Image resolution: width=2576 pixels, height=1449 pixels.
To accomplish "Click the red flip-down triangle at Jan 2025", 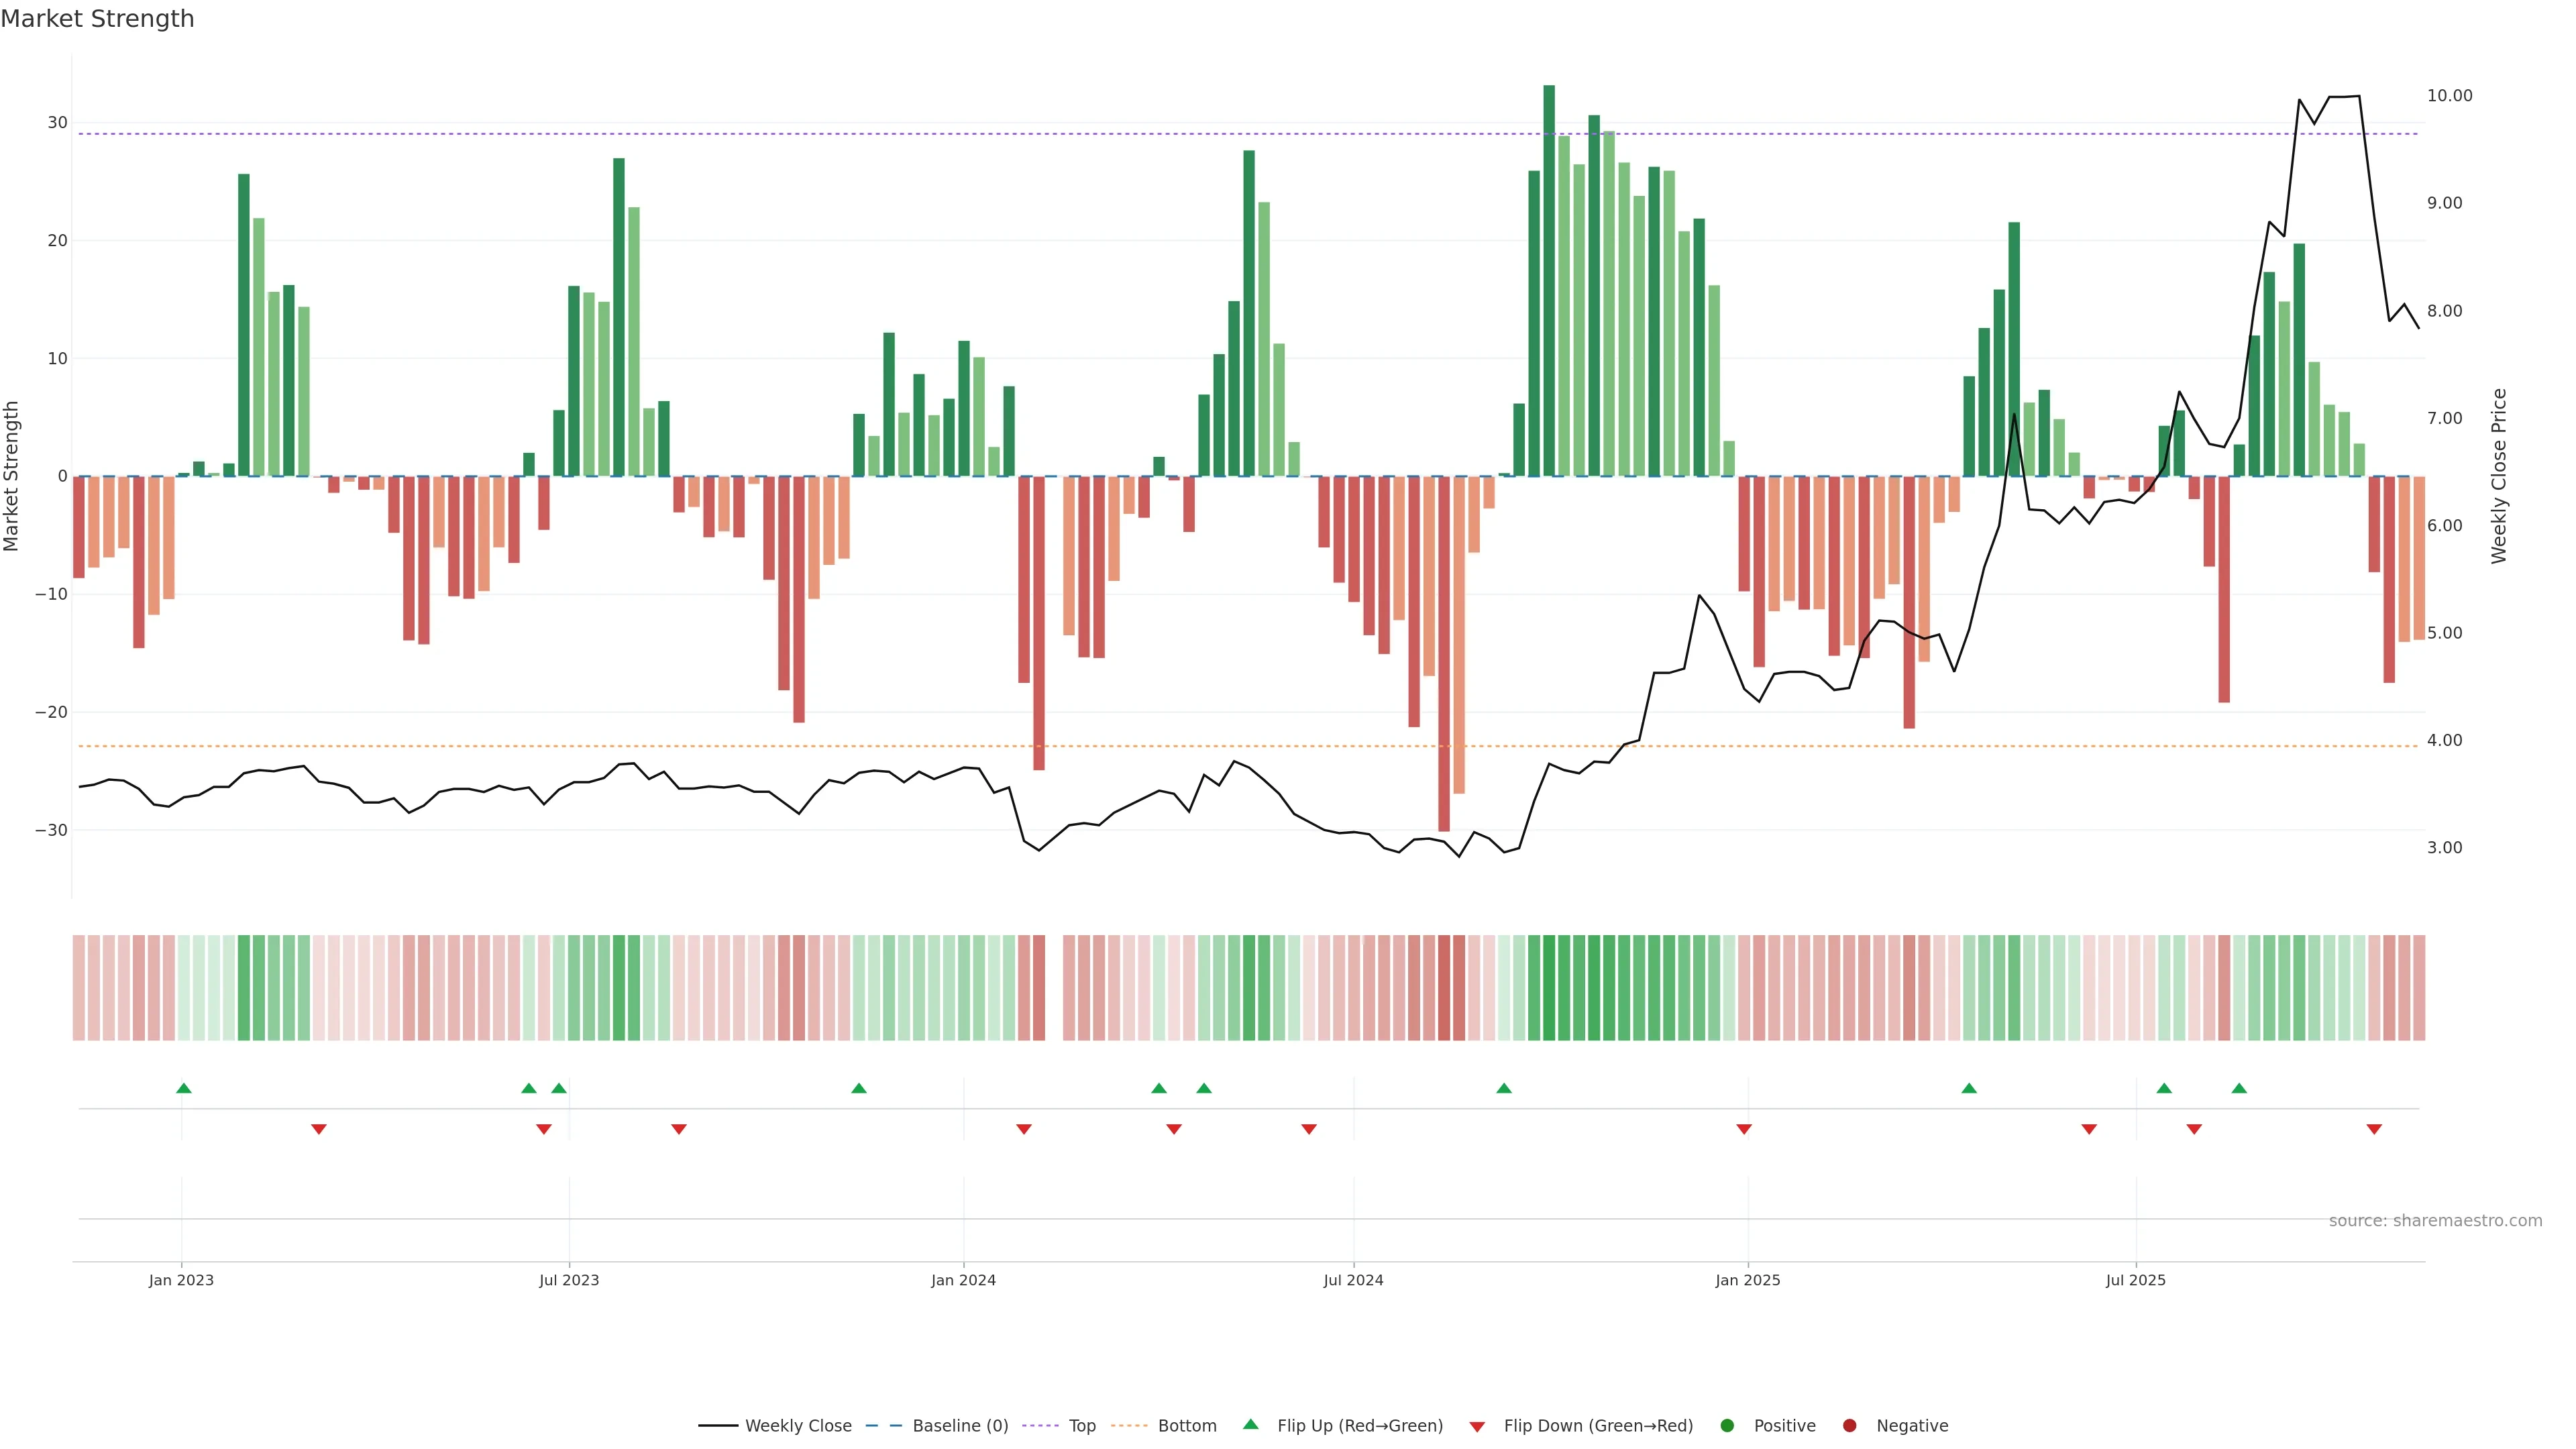I will [x=1744, y=1129].
